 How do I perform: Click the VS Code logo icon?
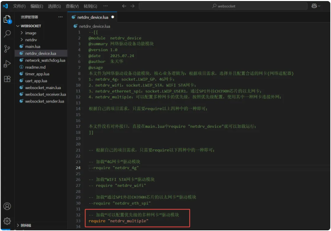point(5,6)
